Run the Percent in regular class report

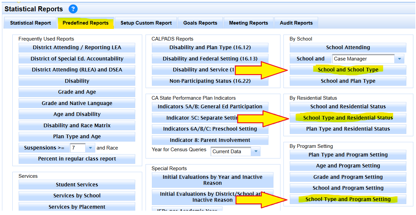click(x=77, y=159)
